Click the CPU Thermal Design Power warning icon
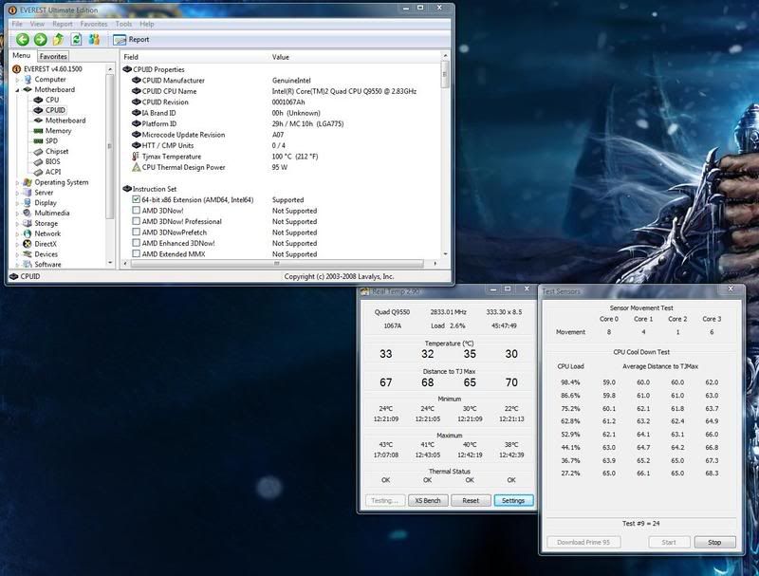 (x=136, y=167)
